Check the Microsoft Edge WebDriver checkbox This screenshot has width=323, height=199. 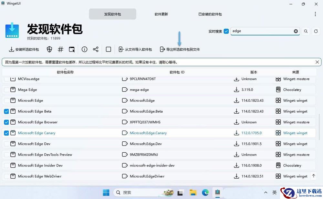tap(6, 176)
